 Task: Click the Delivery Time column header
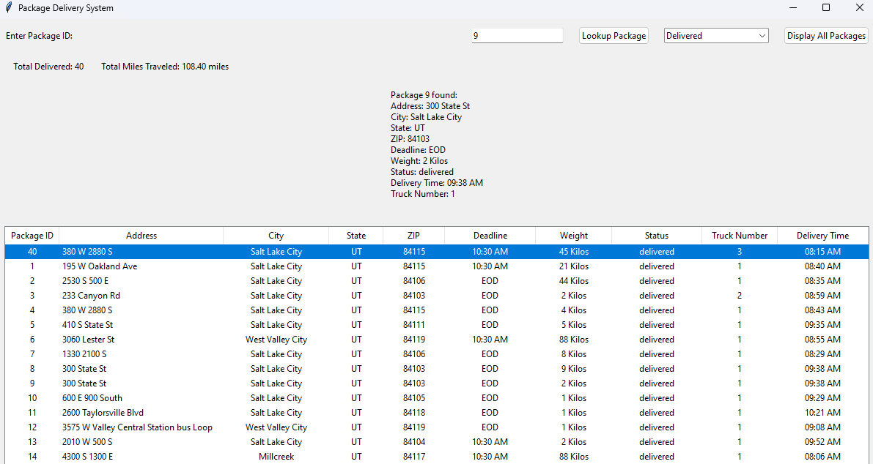[822, 235]
